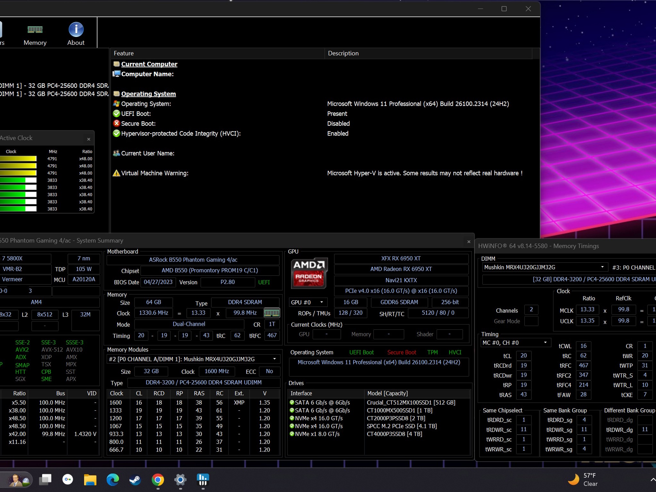
Task: Click the first 4791 MHz clock bar
Action: [x=18, y=159]
